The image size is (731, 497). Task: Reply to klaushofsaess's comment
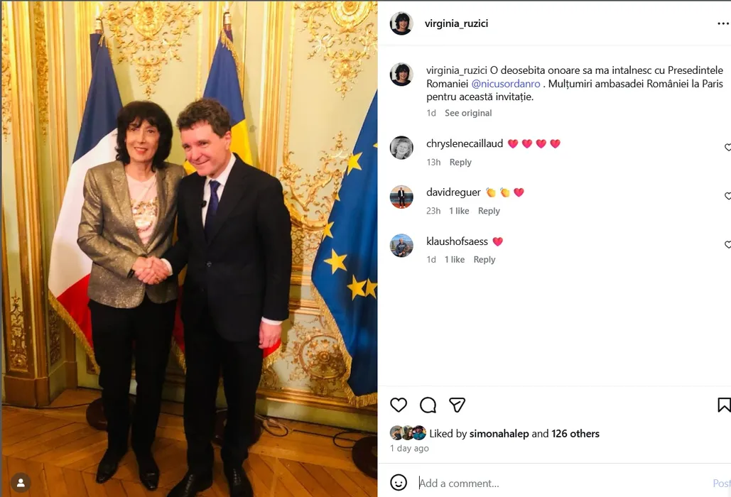pos(484,259)
